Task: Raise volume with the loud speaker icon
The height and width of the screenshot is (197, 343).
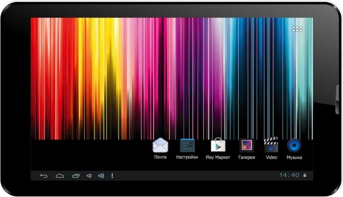Action: click(101, 176)
